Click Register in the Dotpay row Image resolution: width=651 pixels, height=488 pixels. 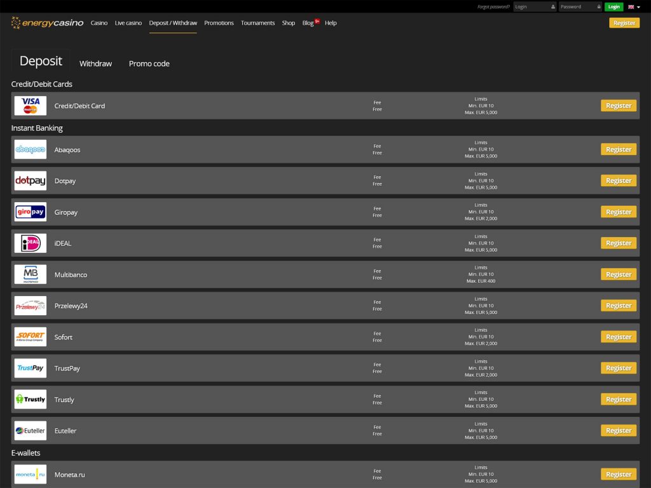coord(618,180)
